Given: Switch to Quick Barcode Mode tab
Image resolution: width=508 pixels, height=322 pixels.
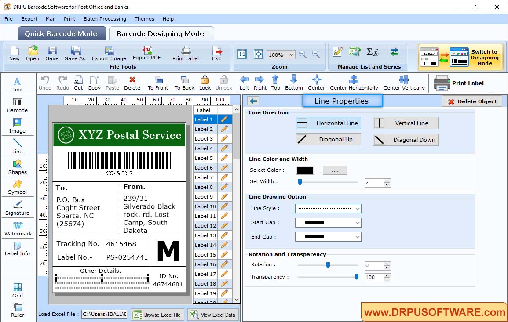Looking at the screenshot, I should (62, 34).
